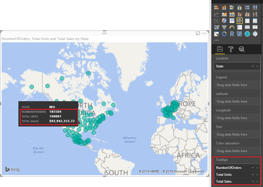Viewport: 263px width, 187px height.
Task: Remove Total Sales from Tooltips
Action: (257, 182)
